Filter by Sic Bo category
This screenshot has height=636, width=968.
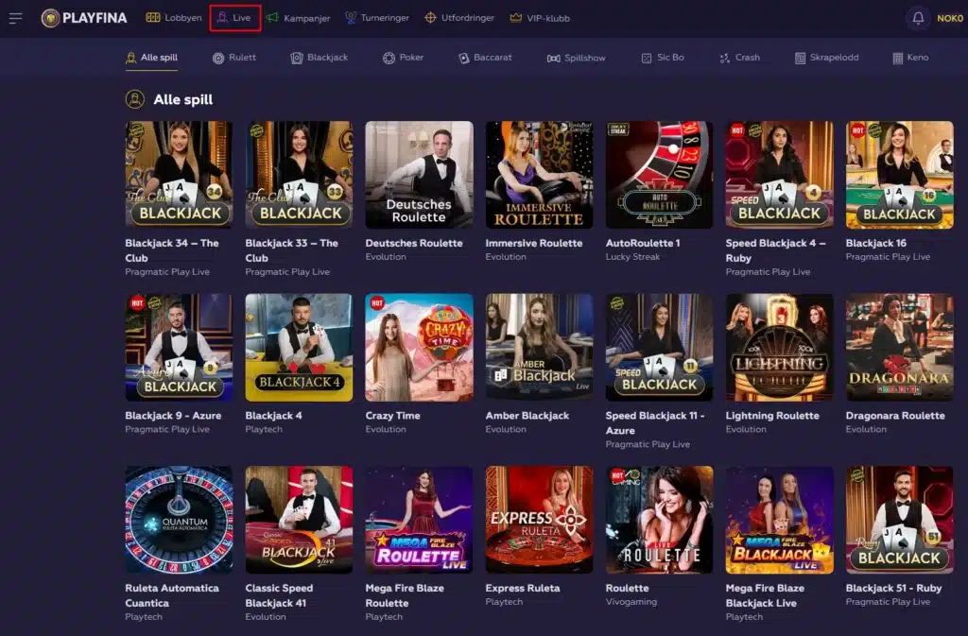[x=663, y=58]
